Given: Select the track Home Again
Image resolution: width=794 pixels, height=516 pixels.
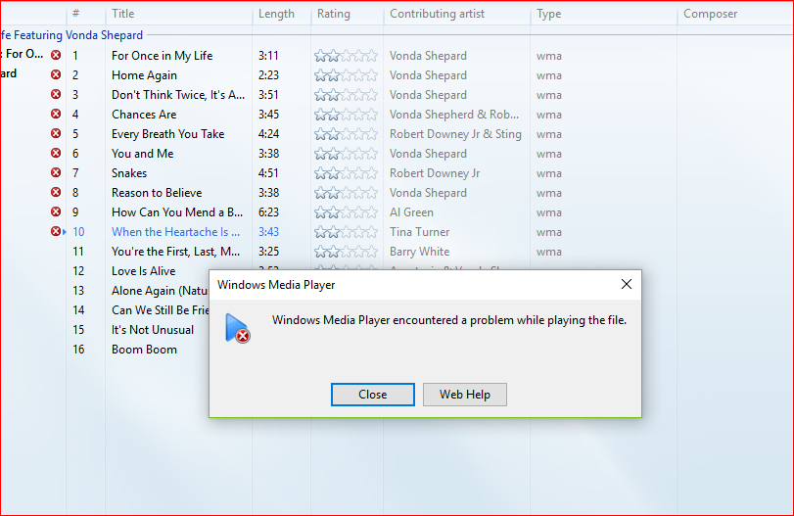Looking at the screenshot, I should [x=144, y=75].
